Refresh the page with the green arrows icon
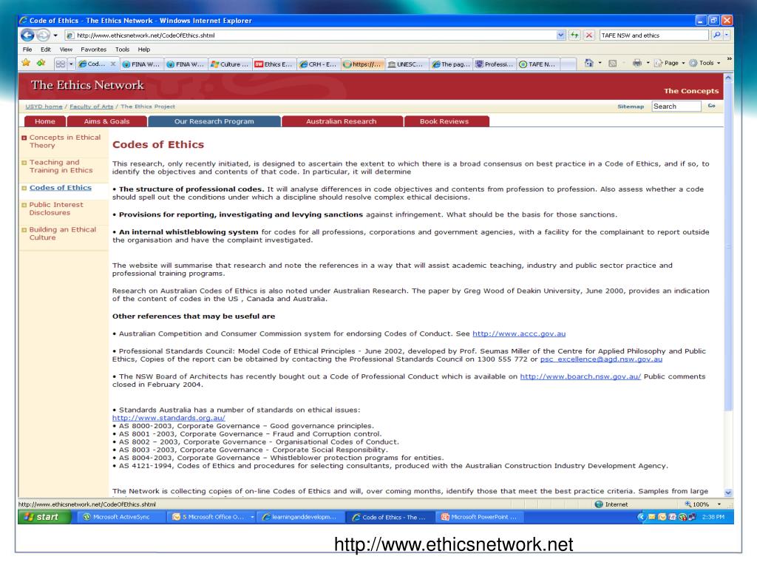The image size is (757, 568). (x=574, y=35)
